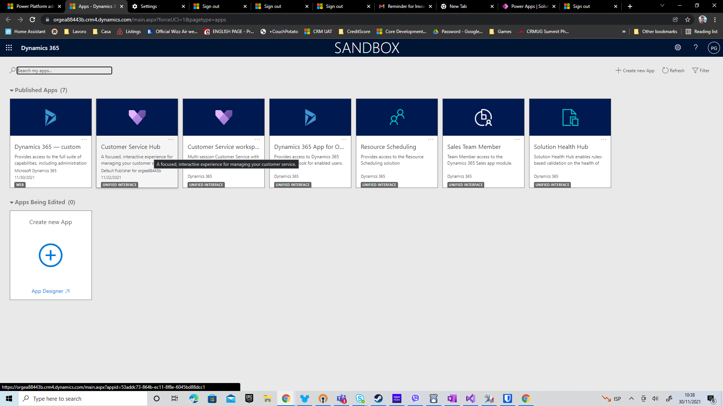Click the App Designer link
Screen dimensions: 723x406
click(x=50, y=291)
